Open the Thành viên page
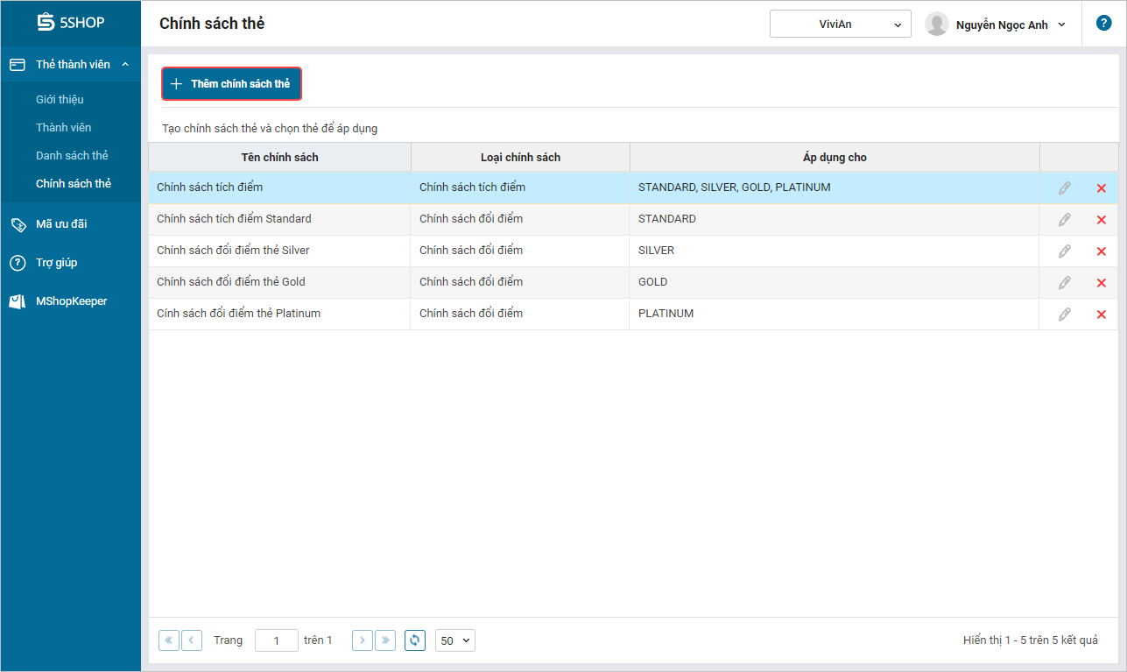This screenshot has height=672, width=1127. point(63,127)
